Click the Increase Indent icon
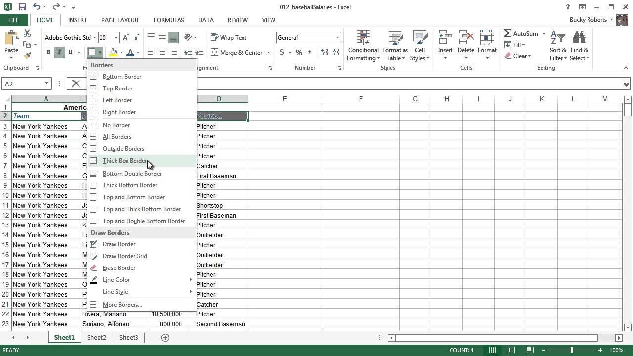This screenshot has height=356, width=633. coord(199,52)
